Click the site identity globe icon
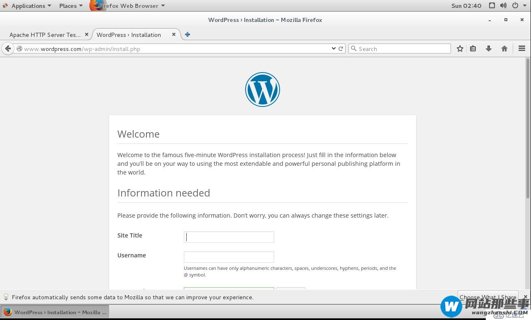Viewport: 531px width, 320px height. (19, 48)
